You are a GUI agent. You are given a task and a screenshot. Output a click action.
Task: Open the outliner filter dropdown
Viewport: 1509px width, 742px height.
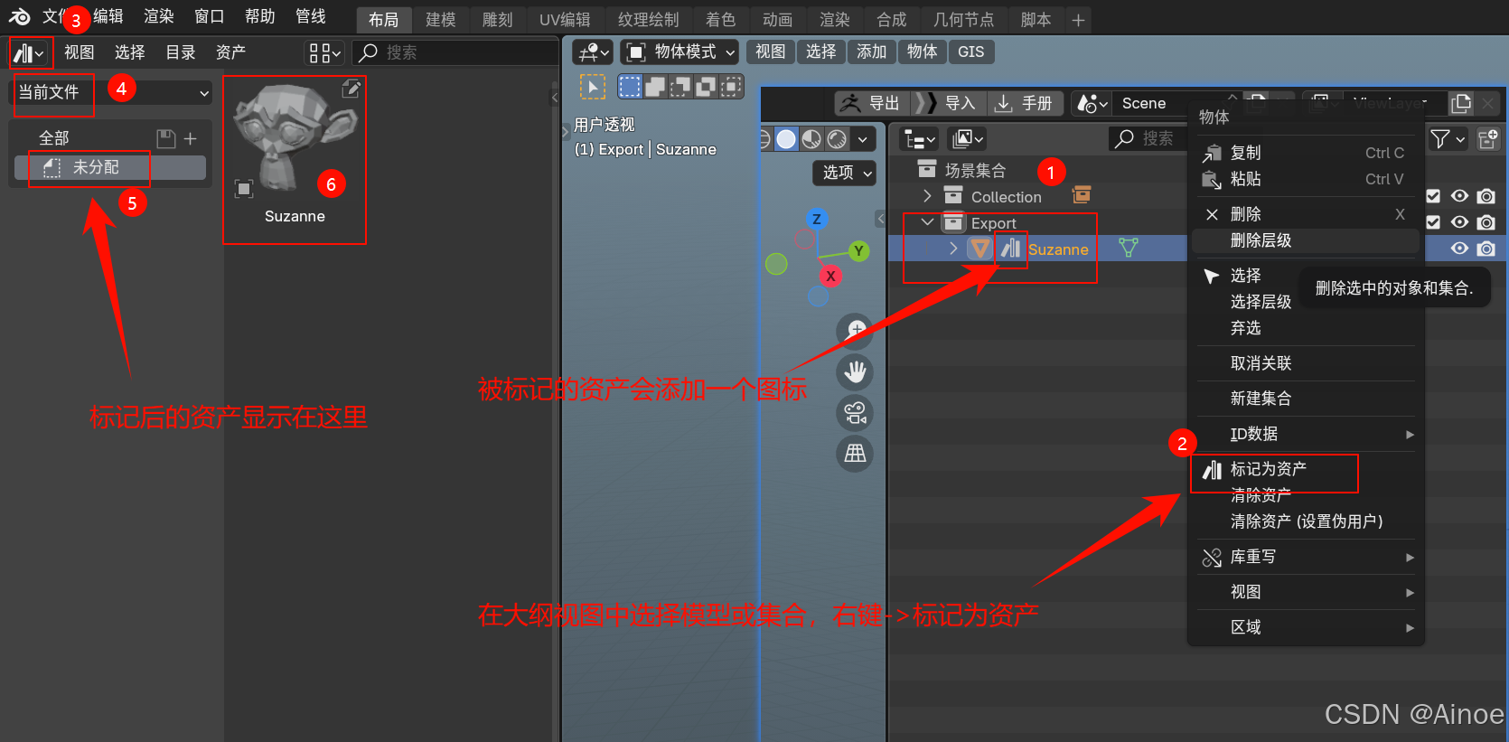pyautogui.click(x=1448, y=139)
